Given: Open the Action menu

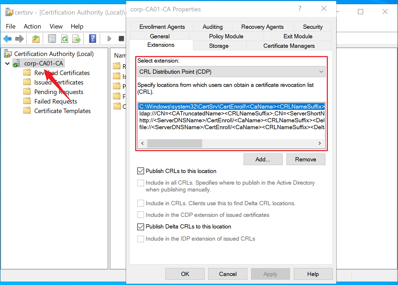Looking at the screenshot, I should click(32, 26).
